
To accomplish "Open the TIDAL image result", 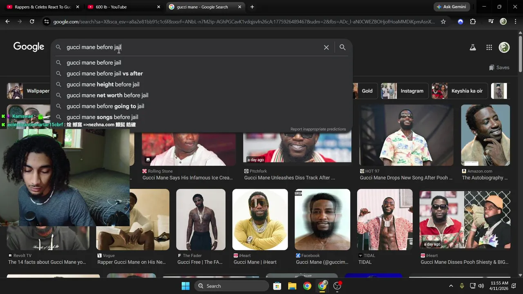I will (385, 220).
